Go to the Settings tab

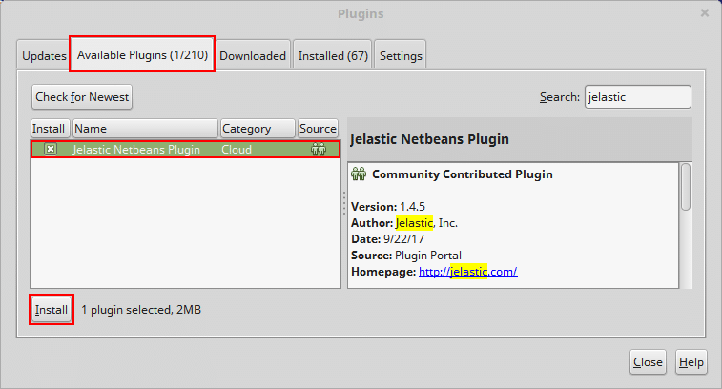tap(401, 55)
